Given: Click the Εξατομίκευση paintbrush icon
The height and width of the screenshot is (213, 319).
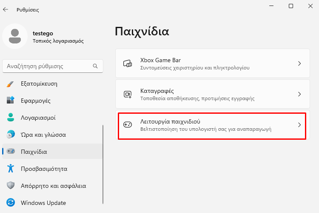Looking at the screenshot, I should 10,84.
